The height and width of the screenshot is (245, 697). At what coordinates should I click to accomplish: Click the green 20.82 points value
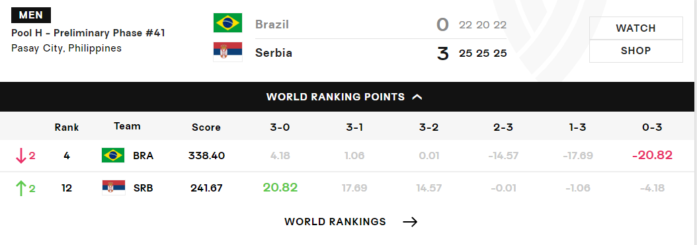[280, 188]
